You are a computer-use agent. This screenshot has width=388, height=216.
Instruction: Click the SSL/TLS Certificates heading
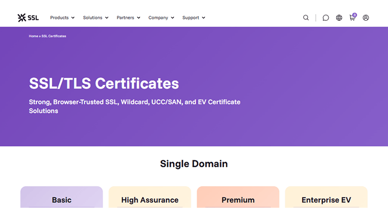pyautogui.click(x=104, y=83)
